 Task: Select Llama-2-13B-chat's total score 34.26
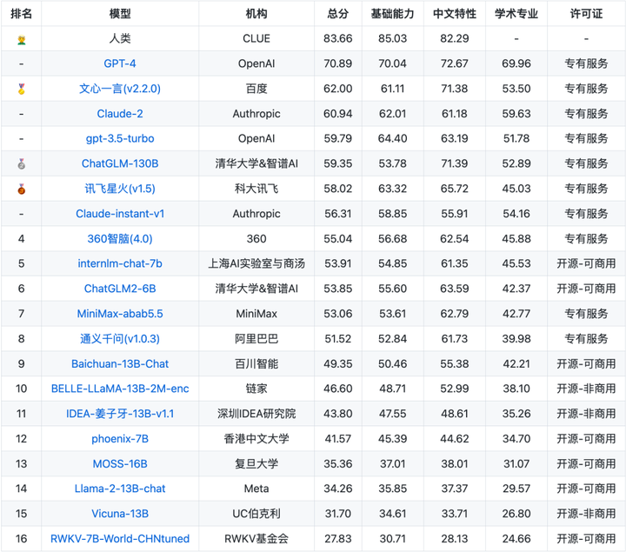coord(337,489)
